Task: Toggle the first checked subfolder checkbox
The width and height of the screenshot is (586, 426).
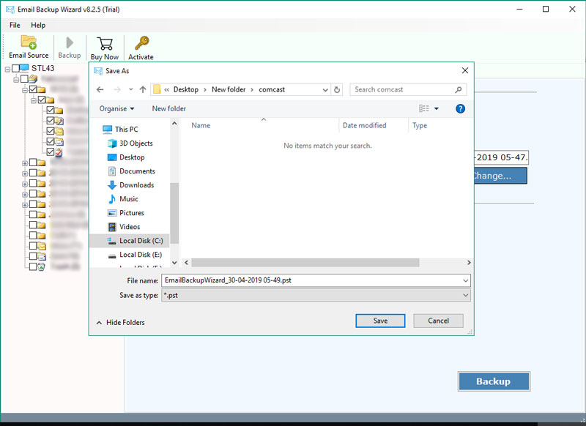Action: click(33, 89)
